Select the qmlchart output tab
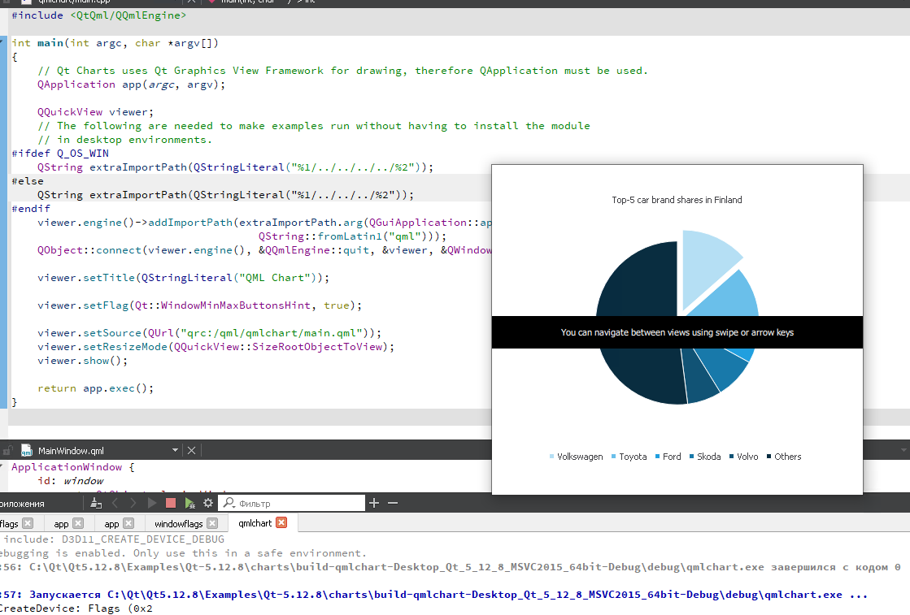This screenshot has width=910, height=615. 255,523
